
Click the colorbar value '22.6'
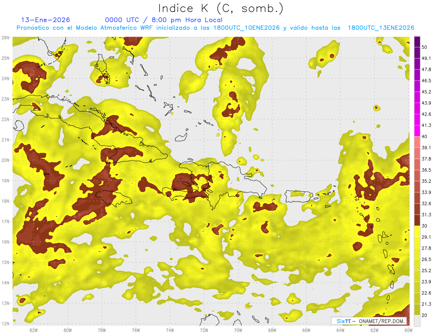coord(426,293)
